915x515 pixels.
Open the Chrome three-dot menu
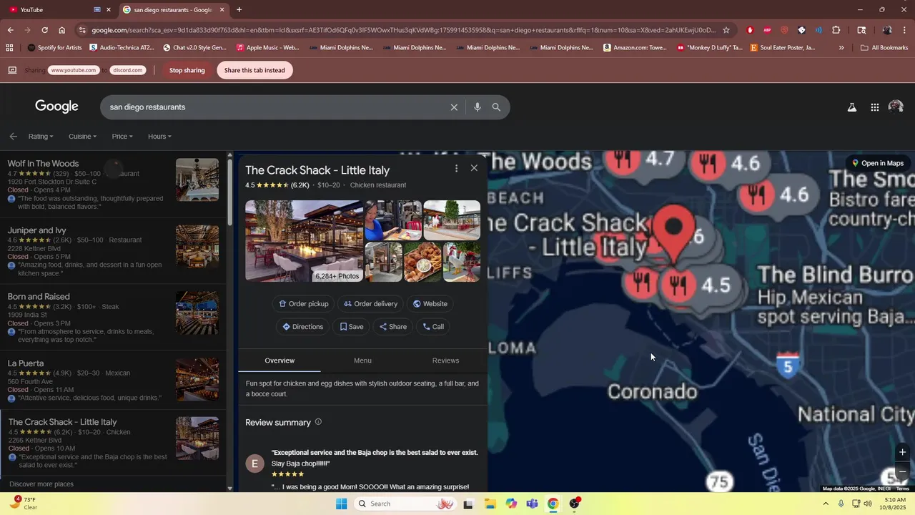tap(905, 30)
